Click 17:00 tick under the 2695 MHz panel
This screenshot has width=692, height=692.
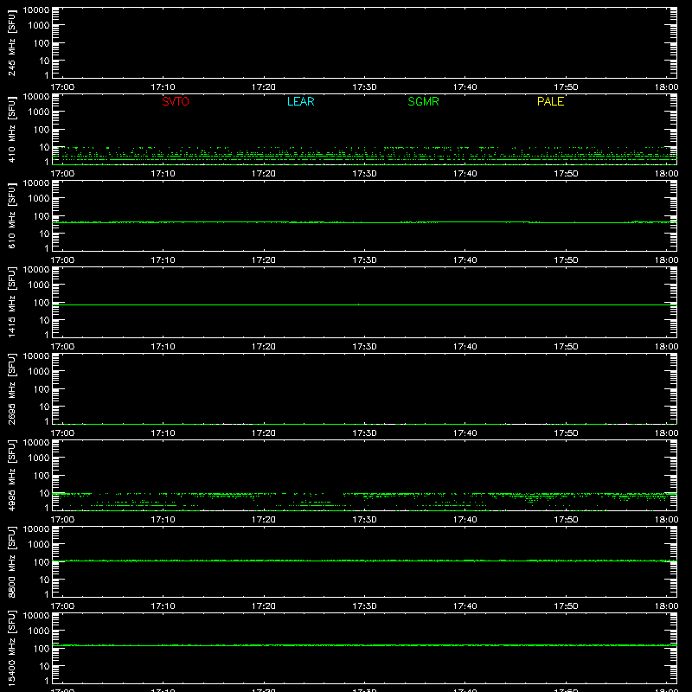62,433
